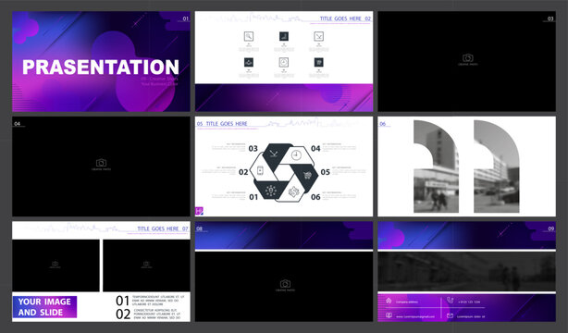Select the left arched building photo on slide 06

(x=436, y=166)
